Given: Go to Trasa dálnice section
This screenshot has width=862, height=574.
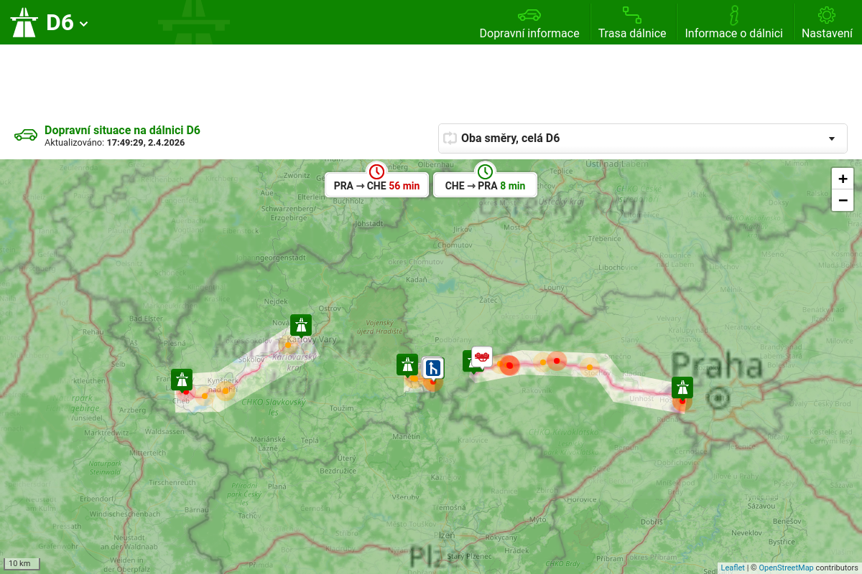Looking at the screenshot, I should (x=632, y=23).
